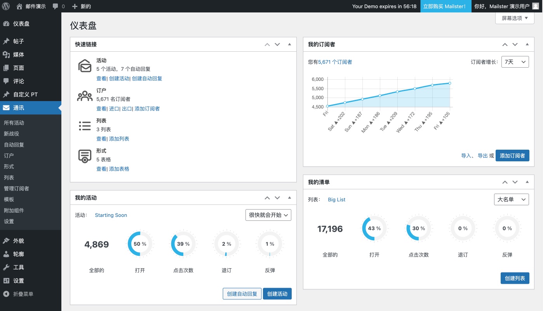Move 我的订阅者 panel up with arrow
Viewport: 543px width, 311px height.
pos(505,44)
